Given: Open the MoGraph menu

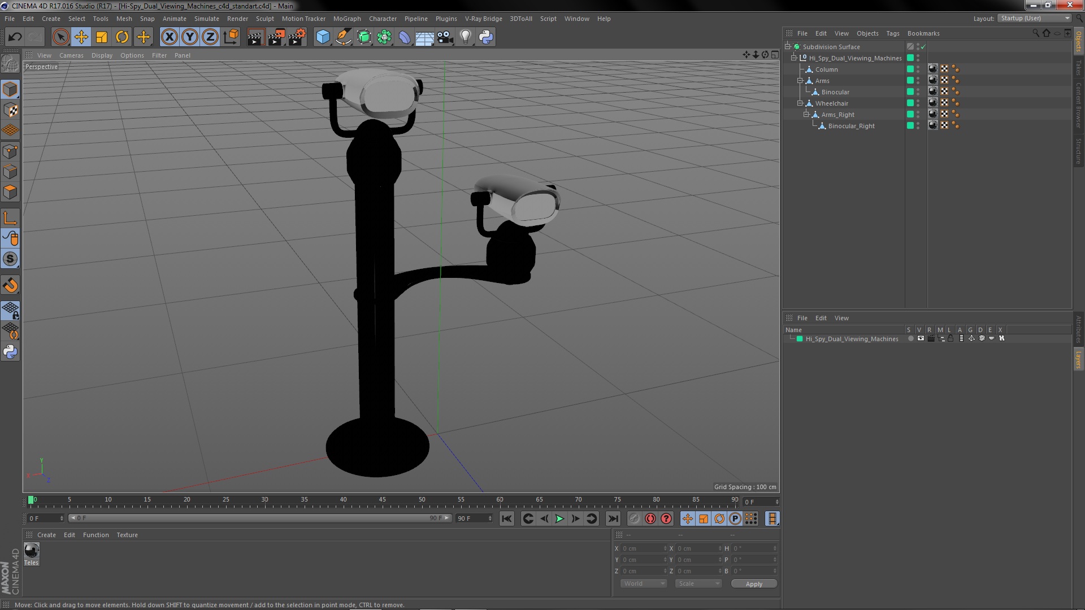Looking at the screenshot, I should tap(347, 19).
